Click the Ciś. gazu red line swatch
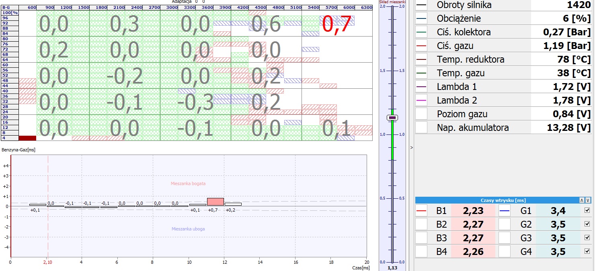Viewport: 595px width, 271px height. click(x=421, y=46)
